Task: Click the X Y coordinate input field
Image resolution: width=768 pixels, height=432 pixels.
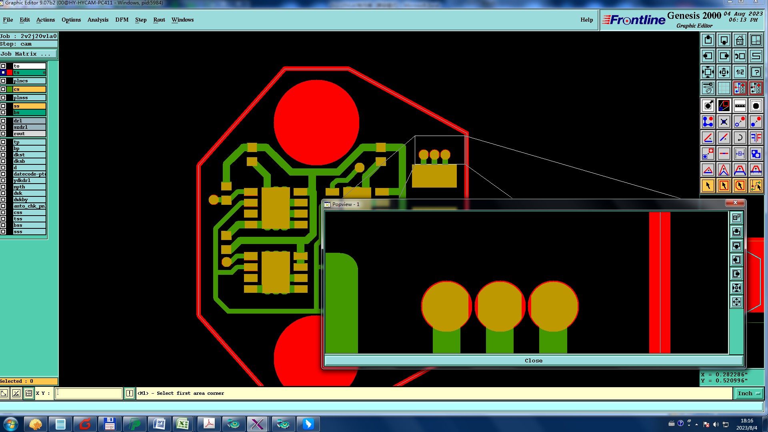Action: 88,394
